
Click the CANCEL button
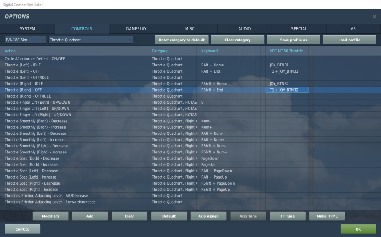[x=22, y=229]
